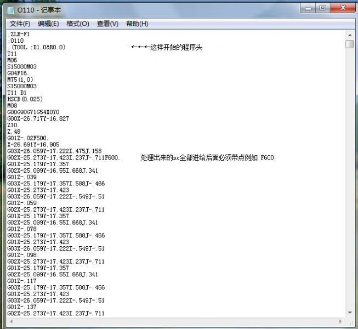The height and width of the screenshot is (329, 358).
Task: Click the line G01Z-.137
Action: click(22, 307)
